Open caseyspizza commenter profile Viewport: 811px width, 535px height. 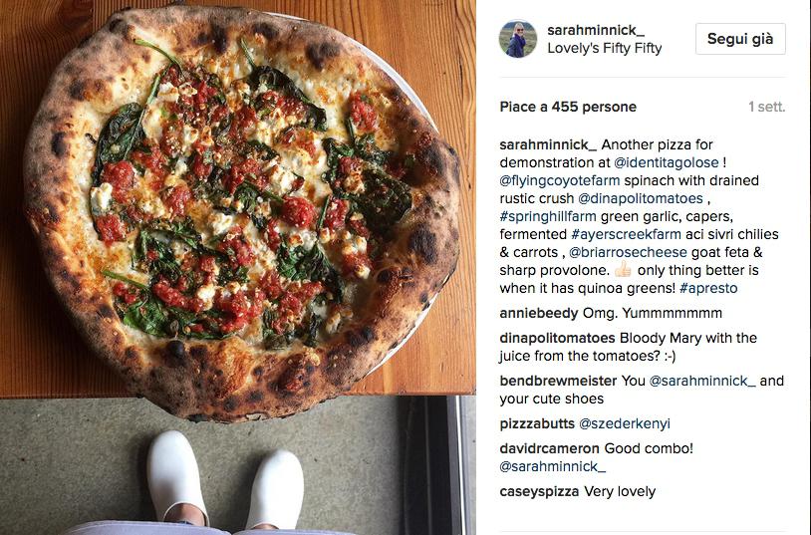pos(539,491)
